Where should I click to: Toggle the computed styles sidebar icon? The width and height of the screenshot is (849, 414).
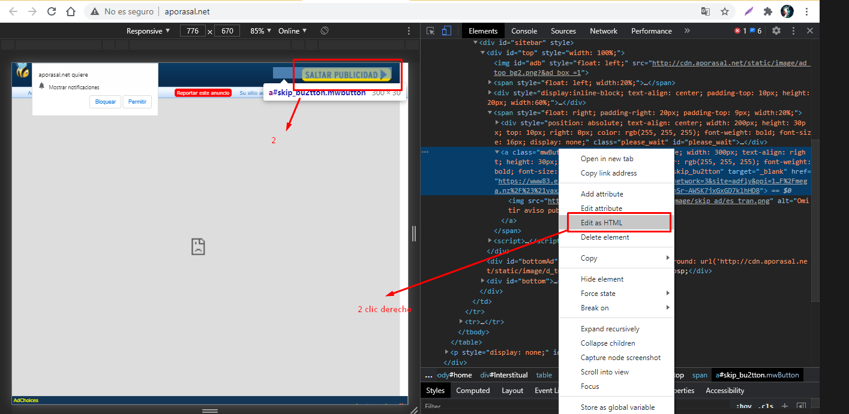click(800, 407)
